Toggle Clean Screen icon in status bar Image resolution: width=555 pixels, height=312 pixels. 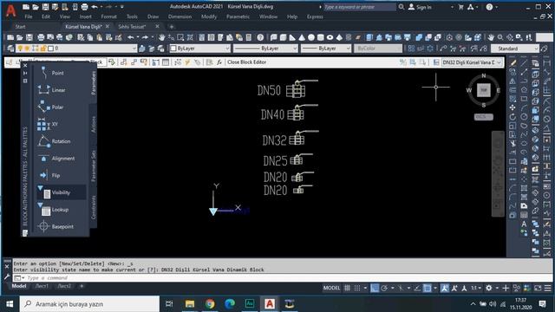click(x=538, y=288)
